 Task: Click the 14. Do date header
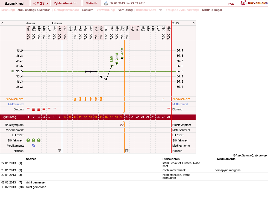(122, 29)
